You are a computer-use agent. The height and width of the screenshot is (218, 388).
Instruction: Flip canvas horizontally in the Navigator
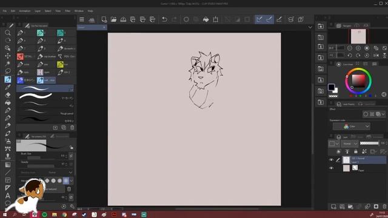point(376,55)
